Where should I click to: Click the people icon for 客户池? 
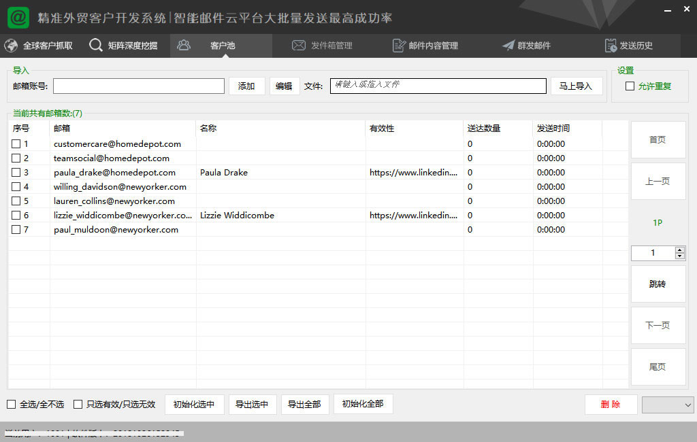(183, 46)
